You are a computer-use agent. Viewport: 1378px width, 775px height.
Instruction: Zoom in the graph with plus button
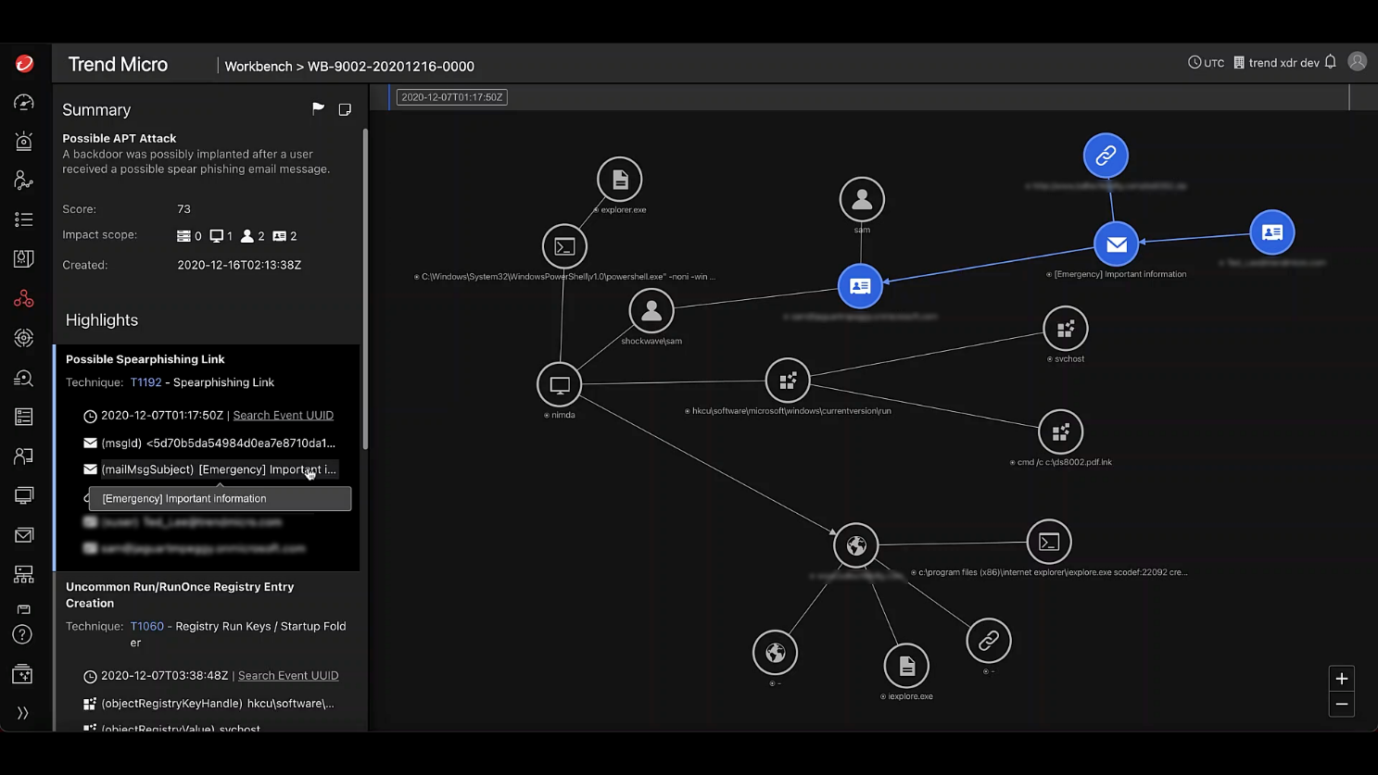[1342, 679]
